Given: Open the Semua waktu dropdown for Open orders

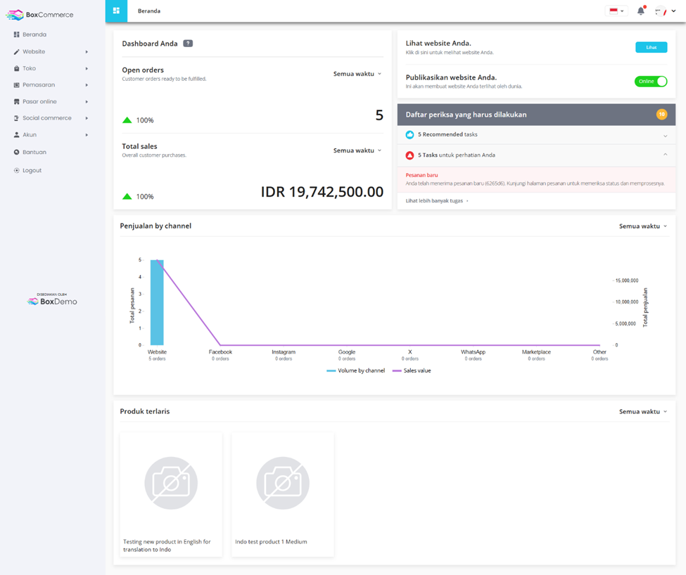Looking at the screenshot, I should 357,73.
